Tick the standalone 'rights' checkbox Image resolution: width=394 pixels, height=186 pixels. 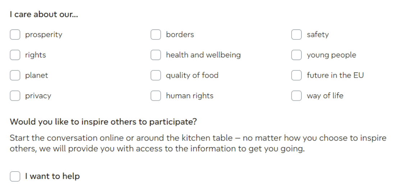tap(15, 55)
